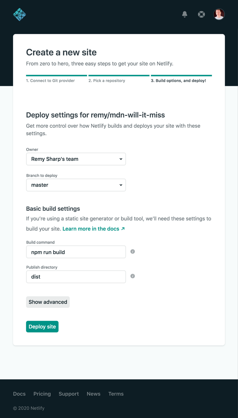Open the profile avatar menu
The height and width of the screenshot is (418, 238).
pyautogui.click(x=219, y=14)
